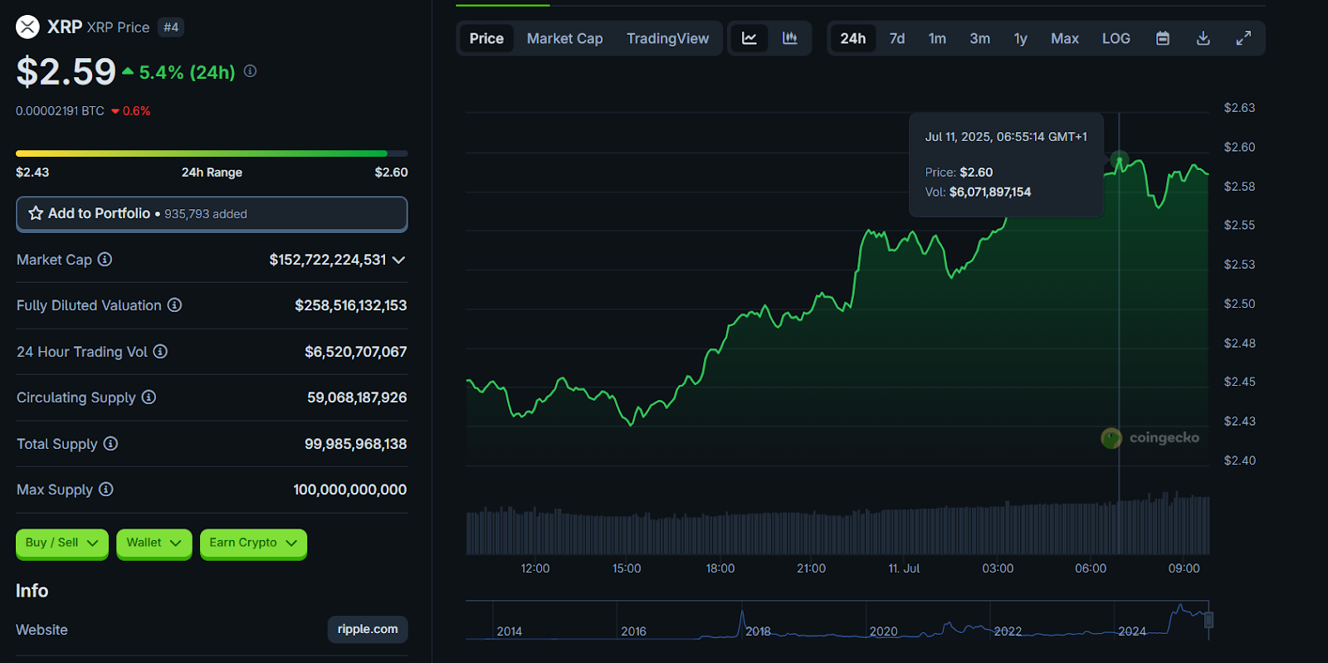Switch to candlestick chart icon
The width and height of the screenshot is (1328, 663).
tap(790, 38)
